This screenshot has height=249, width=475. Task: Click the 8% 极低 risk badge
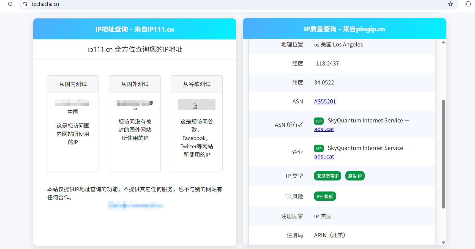click(325, 196)
